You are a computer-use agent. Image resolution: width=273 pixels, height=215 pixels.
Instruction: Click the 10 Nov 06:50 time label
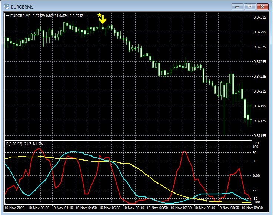click(x=157, y=208)
